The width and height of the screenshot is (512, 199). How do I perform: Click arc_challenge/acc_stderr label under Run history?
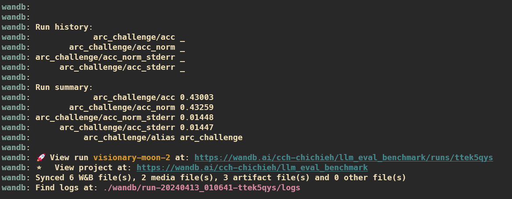pos(117,67)
